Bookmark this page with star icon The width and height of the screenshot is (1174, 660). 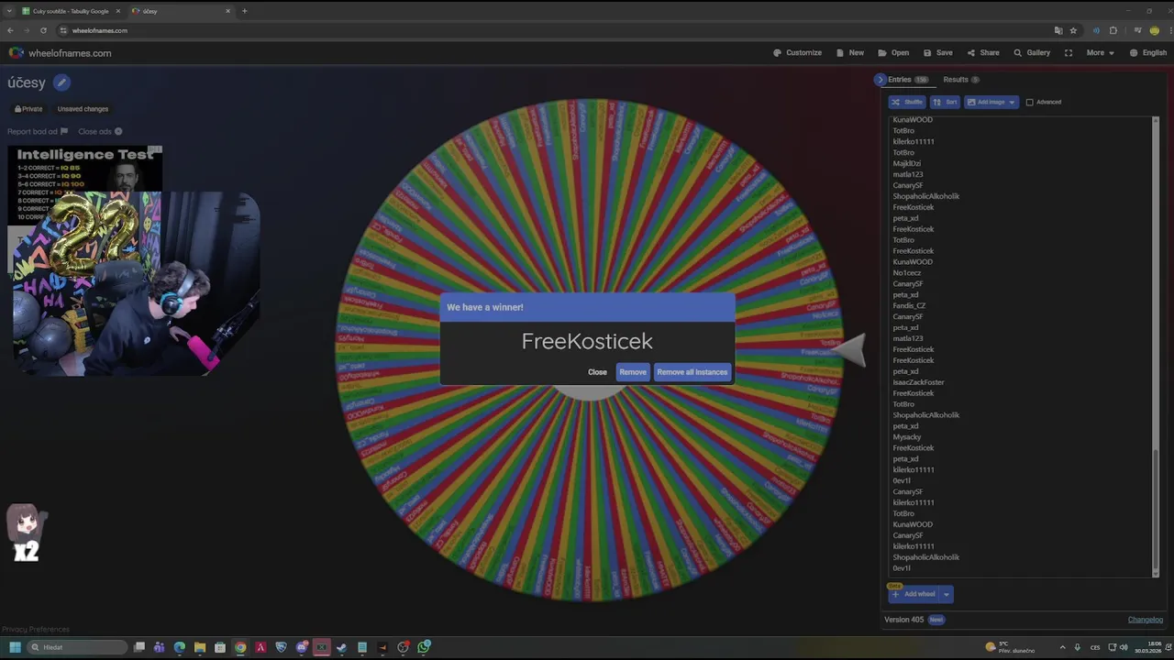1073,30
